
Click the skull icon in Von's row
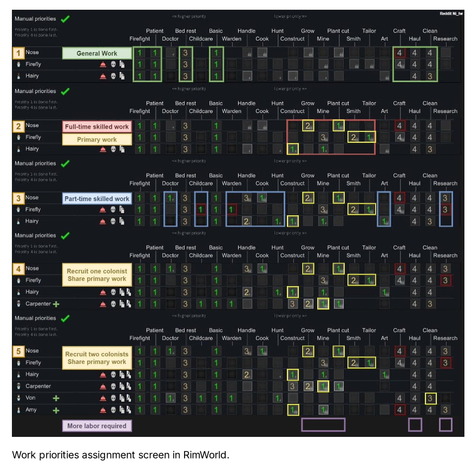(113, 398)
